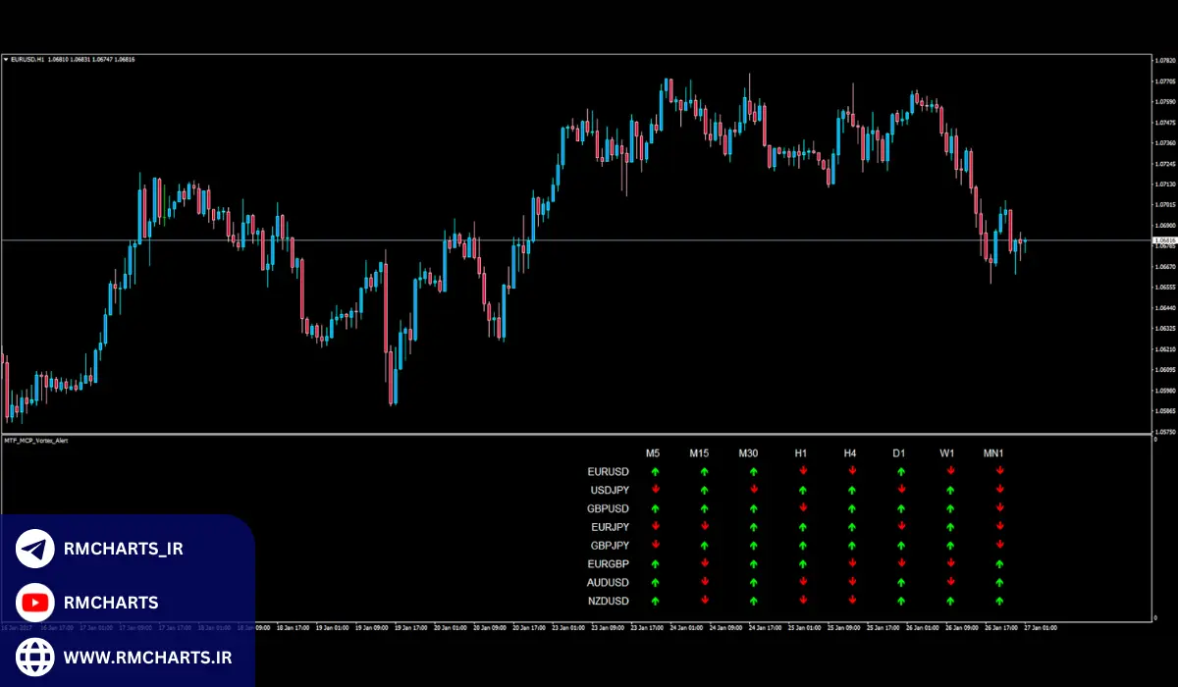Screen dimensions: 1178x687
Task: Click the AUDUSD W1 red down arrow
Action: [x=950, y=582]
